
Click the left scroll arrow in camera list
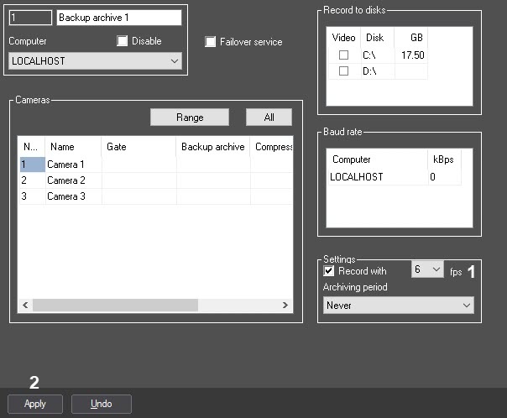(x=25, y=305)
